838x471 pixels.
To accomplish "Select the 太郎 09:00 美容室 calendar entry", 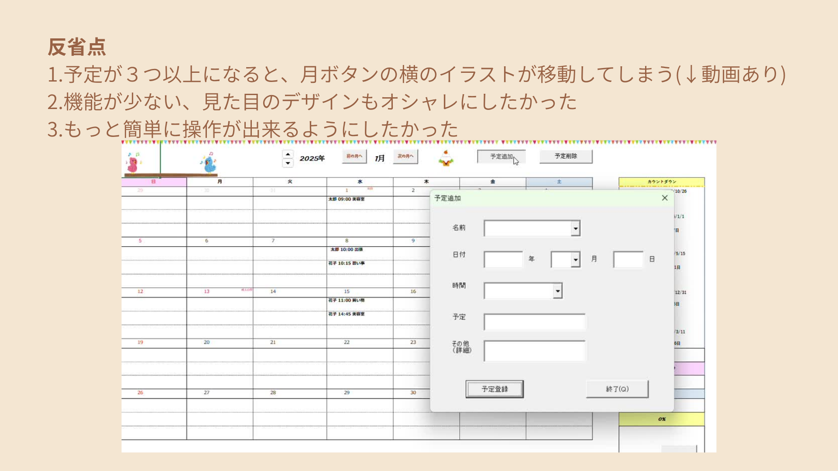I will point(347,199).
